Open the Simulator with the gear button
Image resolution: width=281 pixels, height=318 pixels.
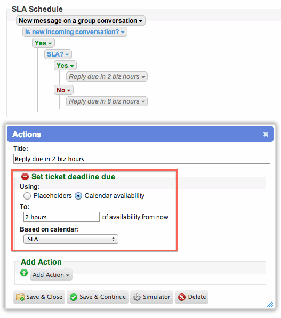coord(151,297)
